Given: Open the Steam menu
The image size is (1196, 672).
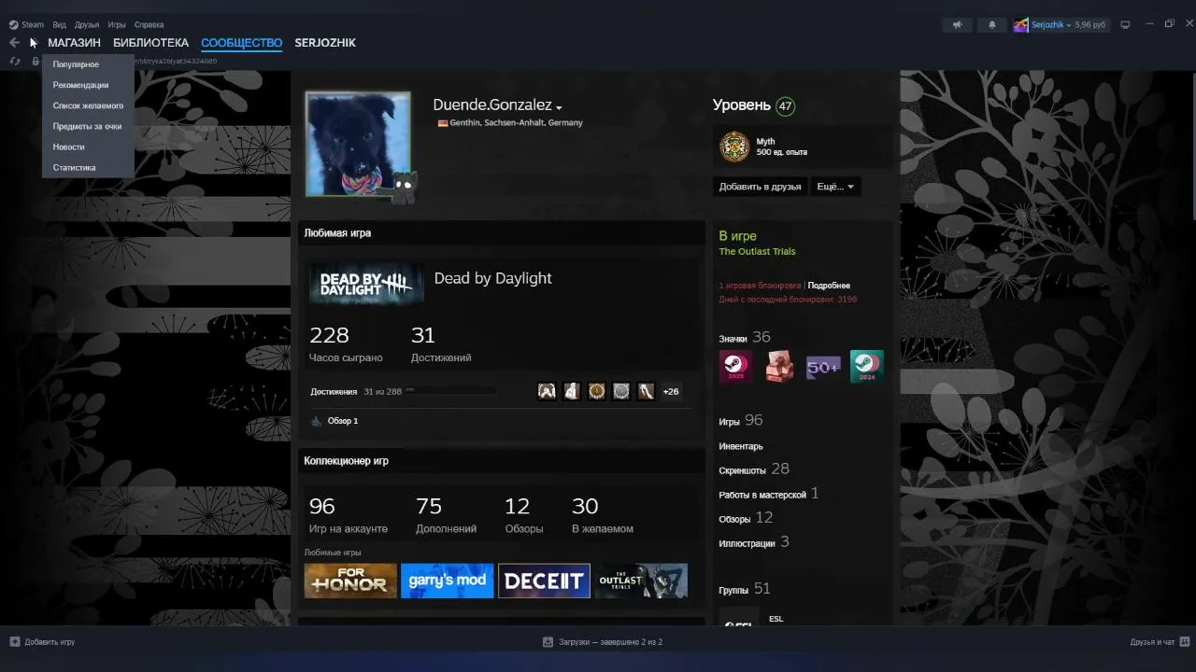Looking at the screenshot, I should point(33,25).
